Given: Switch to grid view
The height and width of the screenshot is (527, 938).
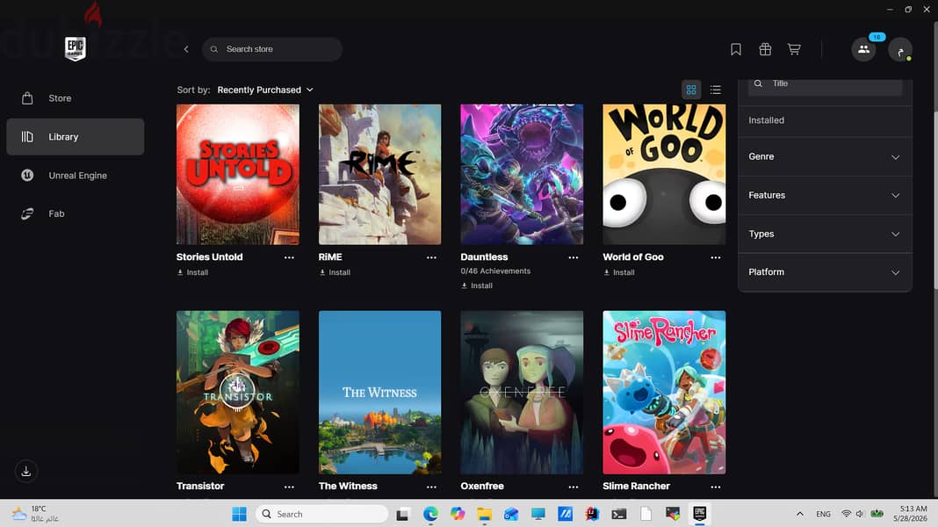Looking at the screenshot, I should pos(691,90).
